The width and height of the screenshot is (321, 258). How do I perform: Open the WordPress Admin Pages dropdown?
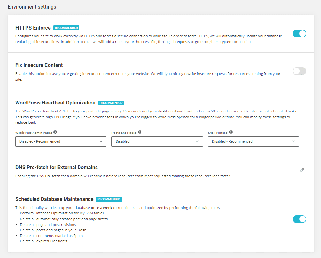pyautogui.click(x=61, y=141)
